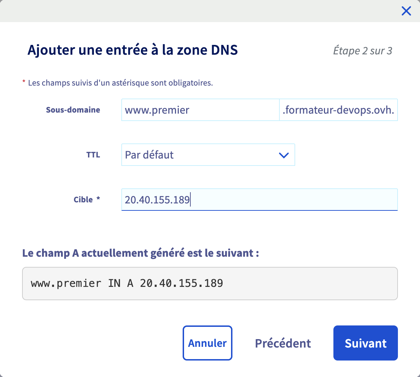Click the Cible field label

point(83,200)
